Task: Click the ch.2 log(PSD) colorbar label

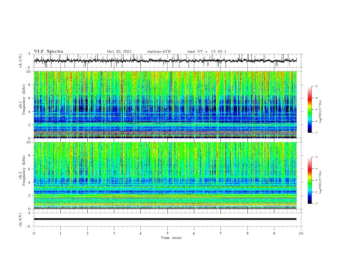Action: (320, 182)
